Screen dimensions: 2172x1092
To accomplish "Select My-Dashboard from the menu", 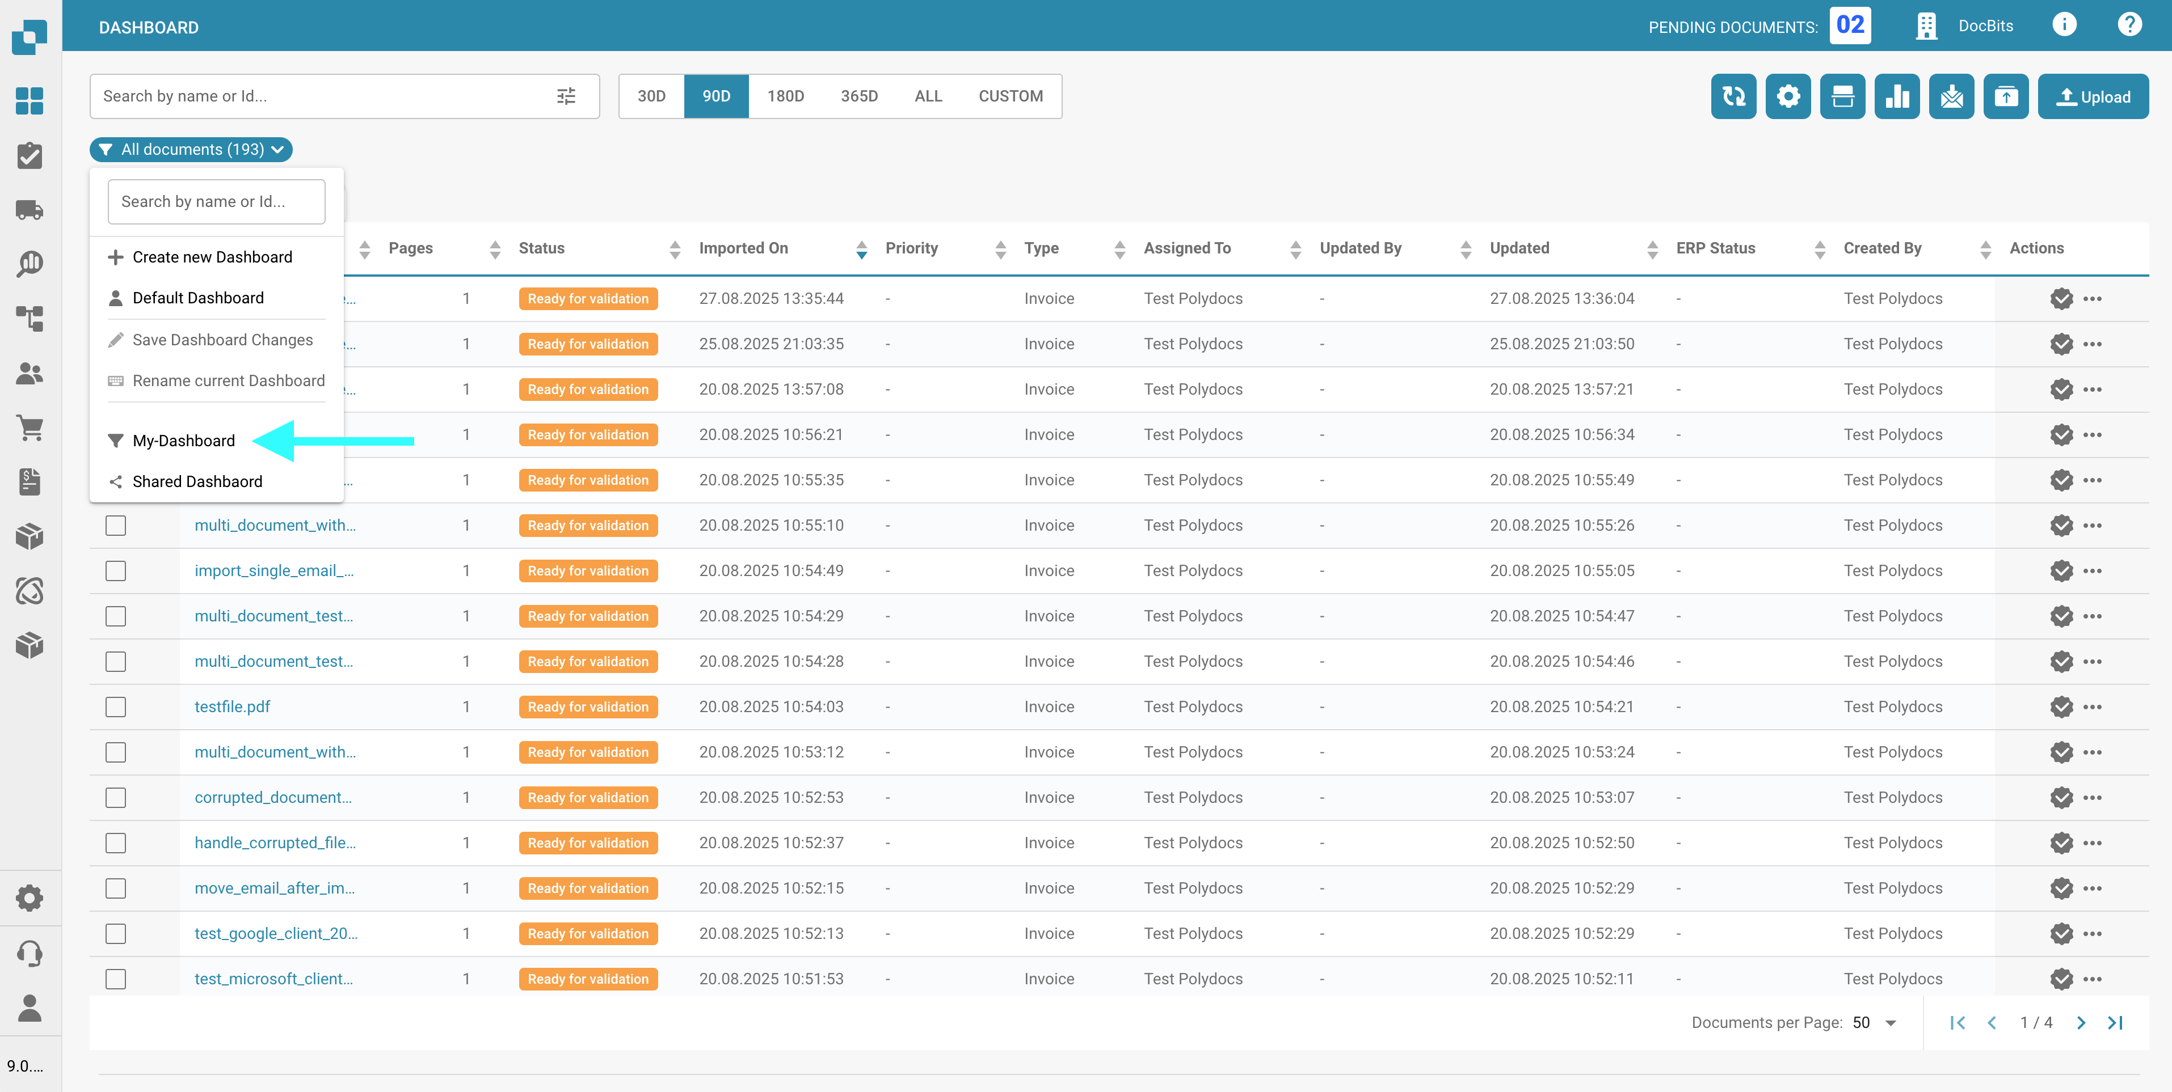I will tap(183, 441).
